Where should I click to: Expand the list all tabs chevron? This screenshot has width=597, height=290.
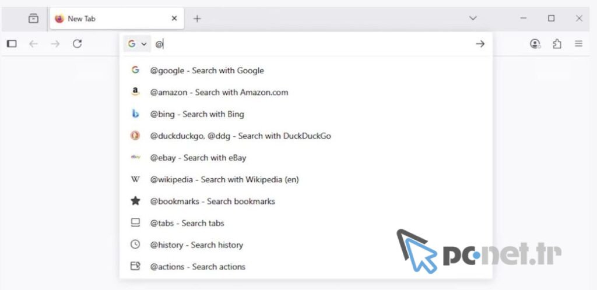click(x=472, y=18)
